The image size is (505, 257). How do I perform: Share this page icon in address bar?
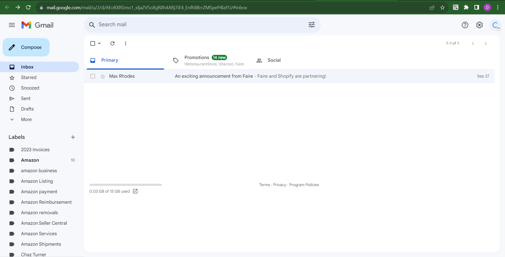pyautogui.click(x=432, y=7)
